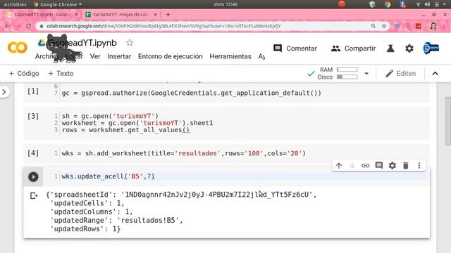Move cell down with the arrow icon

point(352,166)
